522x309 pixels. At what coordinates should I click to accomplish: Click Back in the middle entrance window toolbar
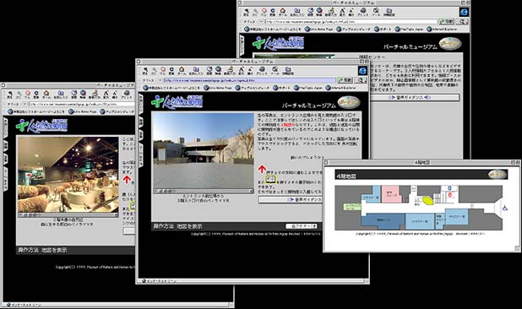tap(144, 71)
